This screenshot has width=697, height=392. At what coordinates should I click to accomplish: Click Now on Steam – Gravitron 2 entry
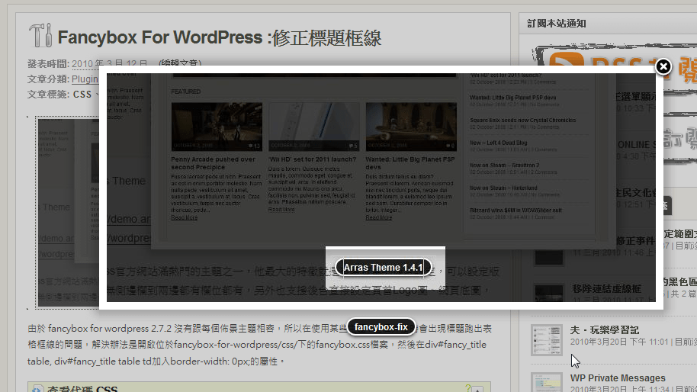click(x=505, y=165)
